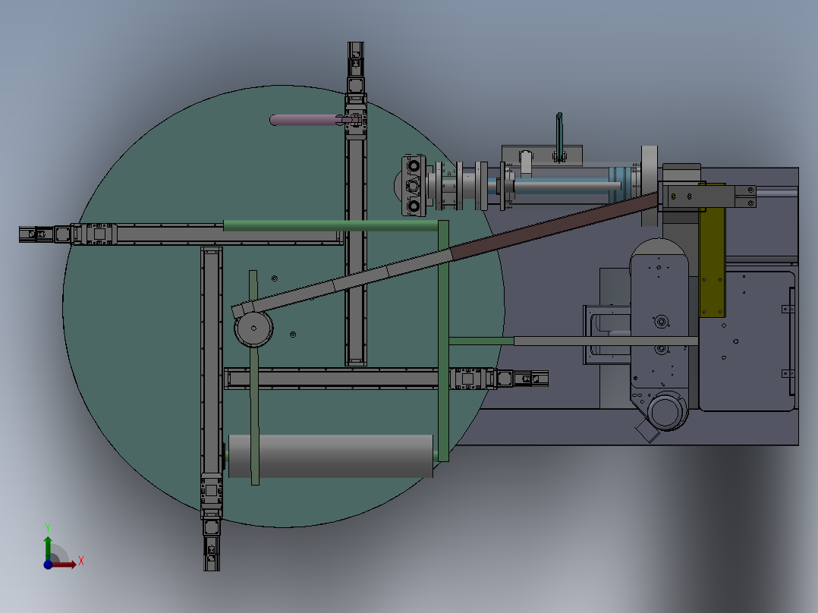Click the brown diagonal arm section
Image resolution: width=818 pixels, height=613 pixels.
tap(553, 225)
